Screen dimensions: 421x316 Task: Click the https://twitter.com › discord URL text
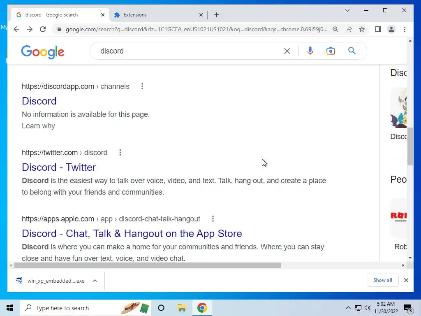(65, 153)
